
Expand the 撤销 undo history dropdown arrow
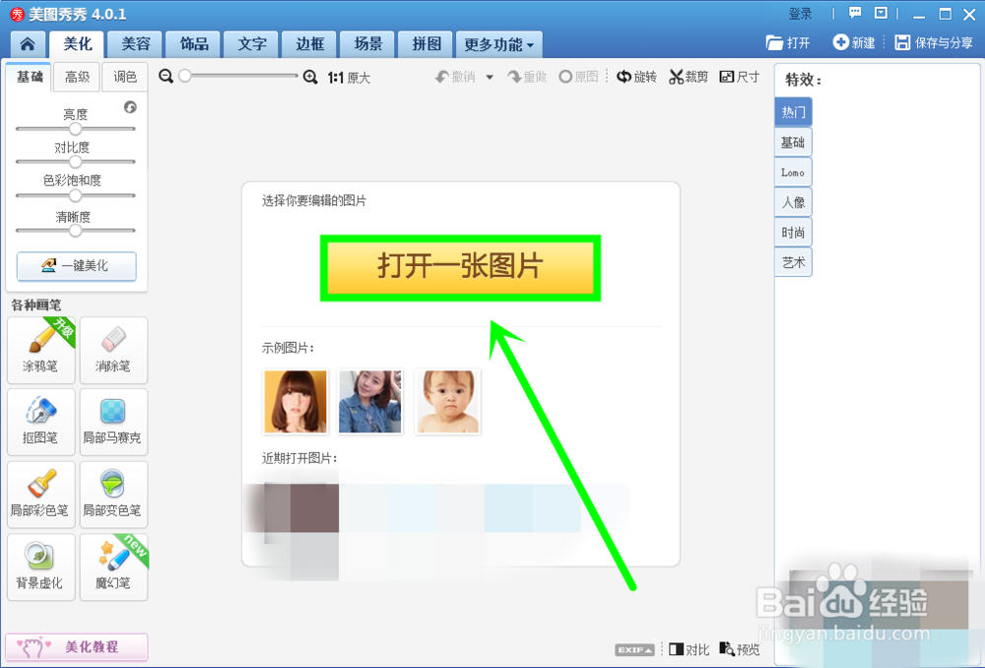tap(490, 77)
